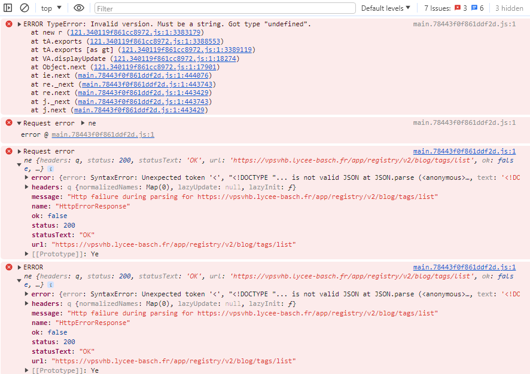Toggle the console sidebar panel icon
Screen dimensions: 530x374
point(8,8)
